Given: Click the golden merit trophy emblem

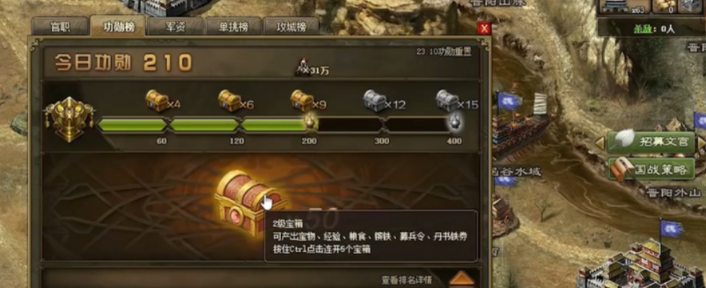Looking at the screenshot, I should coord(69,119).
